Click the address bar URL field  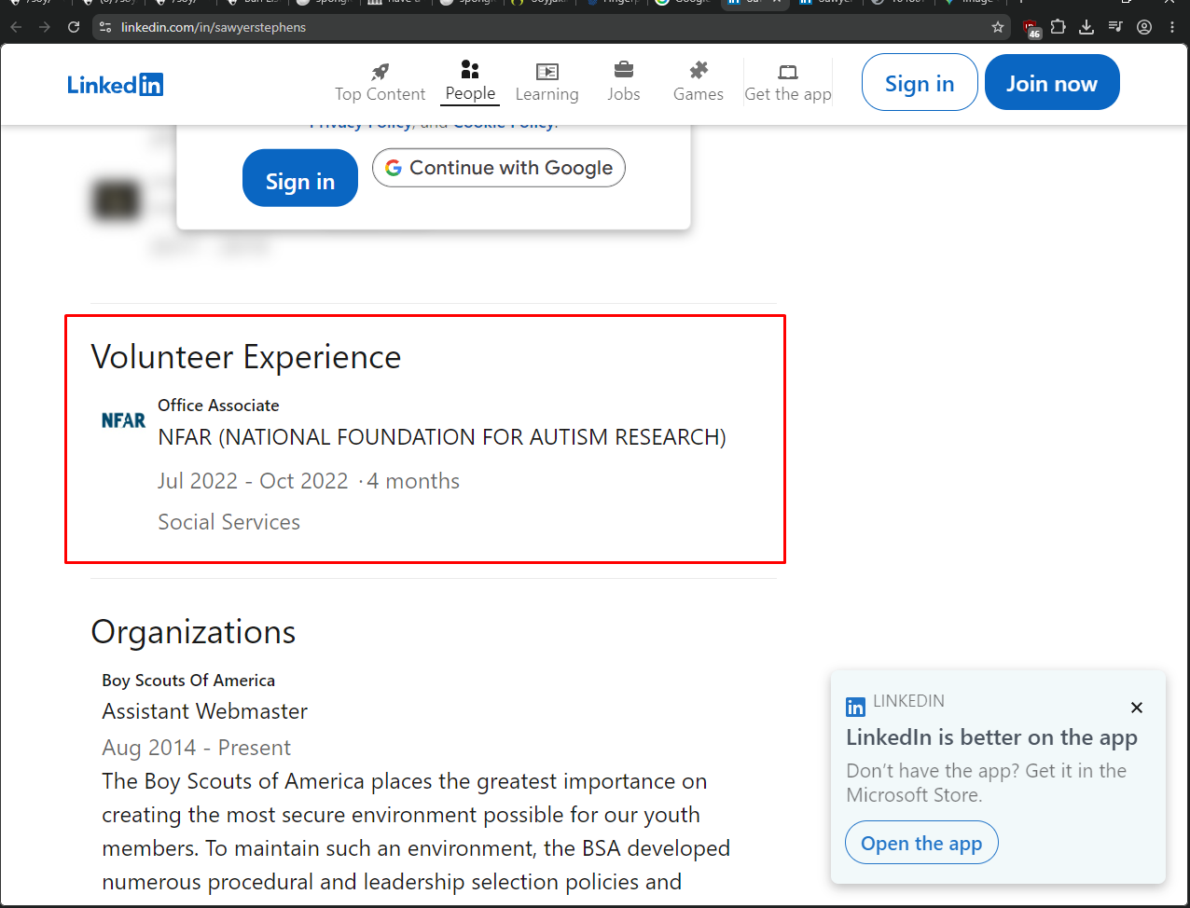550,27
